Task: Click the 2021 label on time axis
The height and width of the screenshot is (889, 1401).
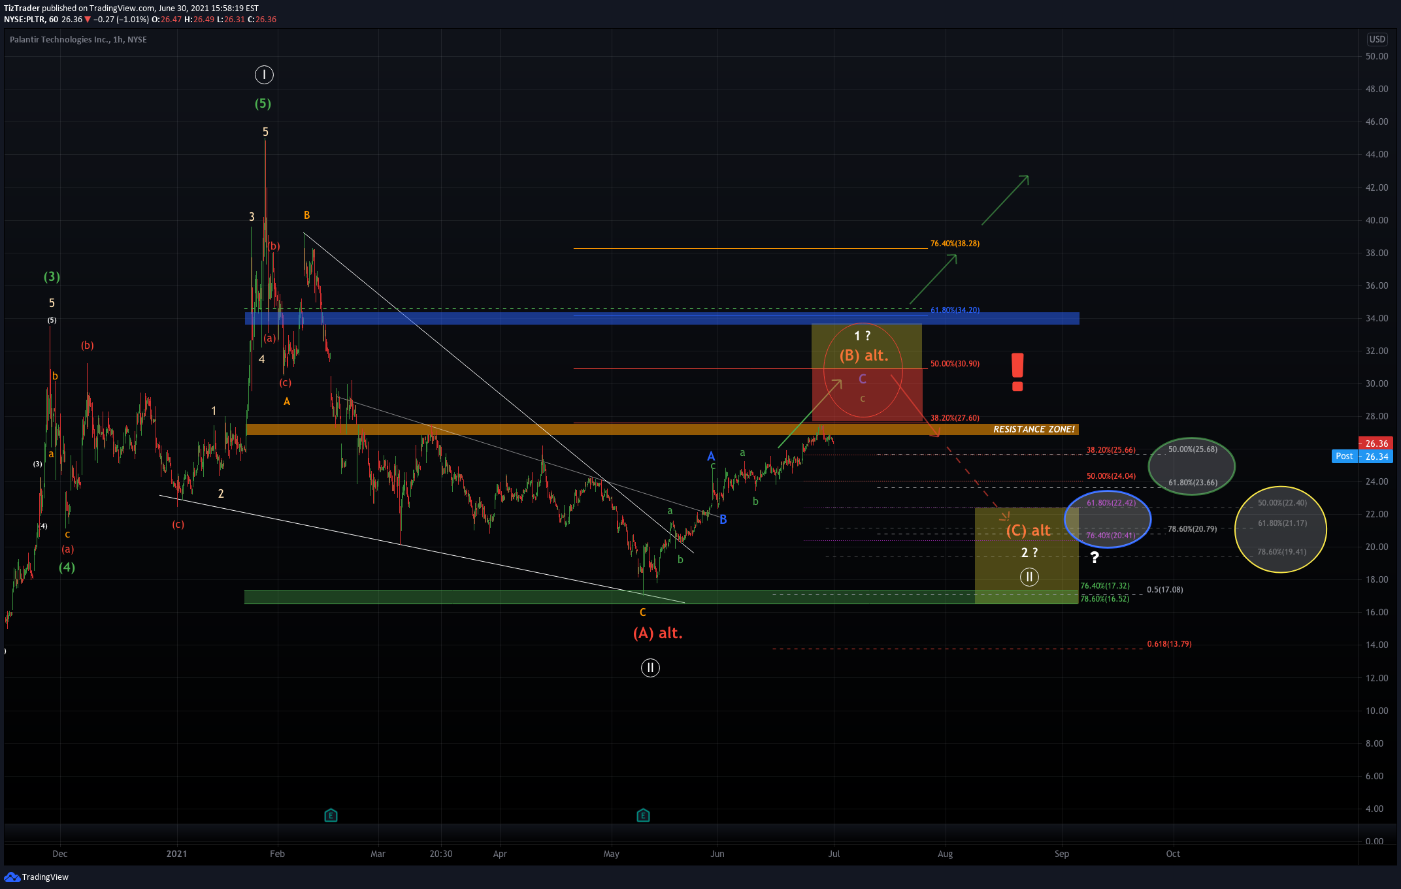Action: (x=176, y=854)
